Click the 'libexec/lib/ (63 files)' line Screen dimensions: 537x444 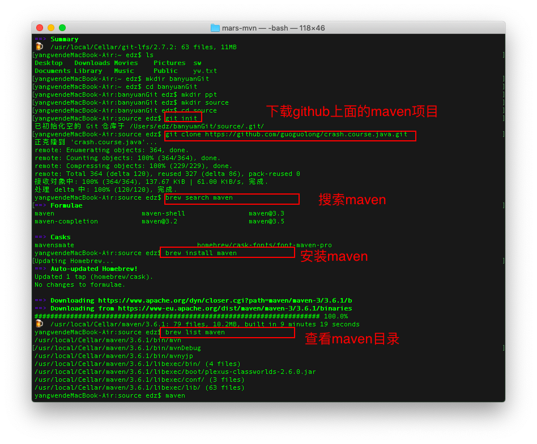139,387
